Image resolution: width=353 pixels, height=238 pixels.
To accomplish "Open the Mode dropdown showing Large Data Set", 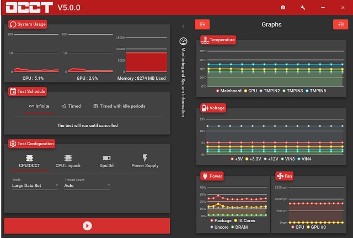I will pos(35,186).
